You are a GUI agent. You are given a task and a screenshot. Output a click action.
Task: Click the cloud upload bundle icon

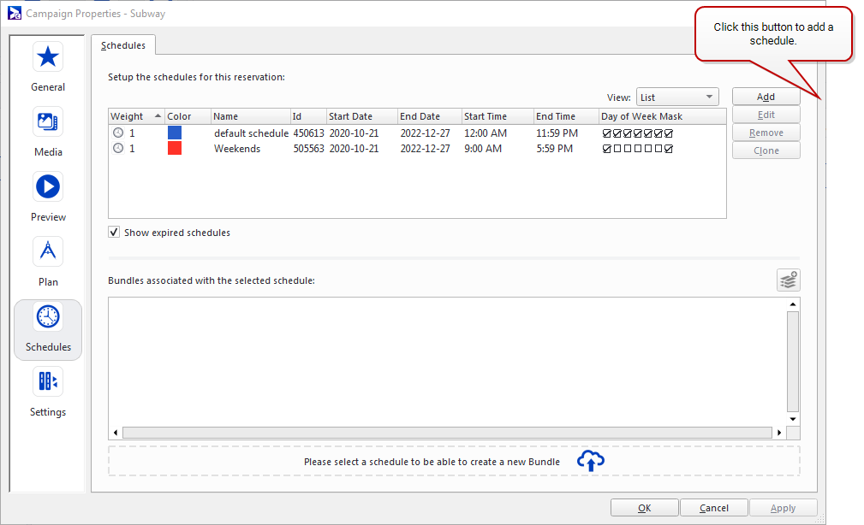590,461
